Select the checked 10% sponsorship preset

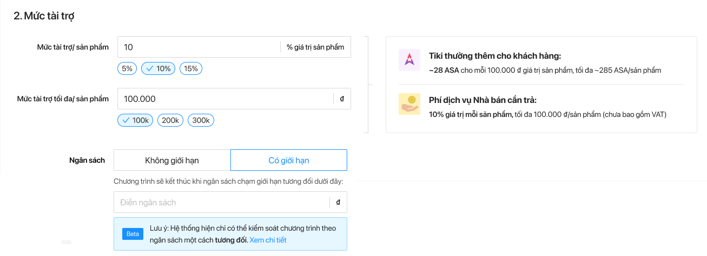(158, 68)
